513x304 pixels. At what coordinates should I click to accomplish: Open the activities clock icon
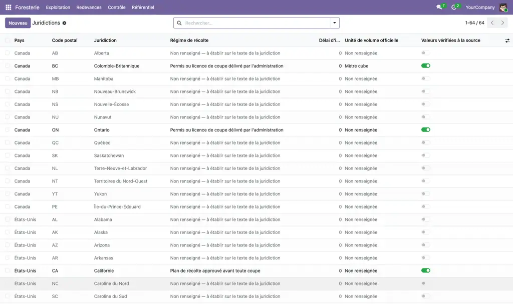(x=454, y=7)
